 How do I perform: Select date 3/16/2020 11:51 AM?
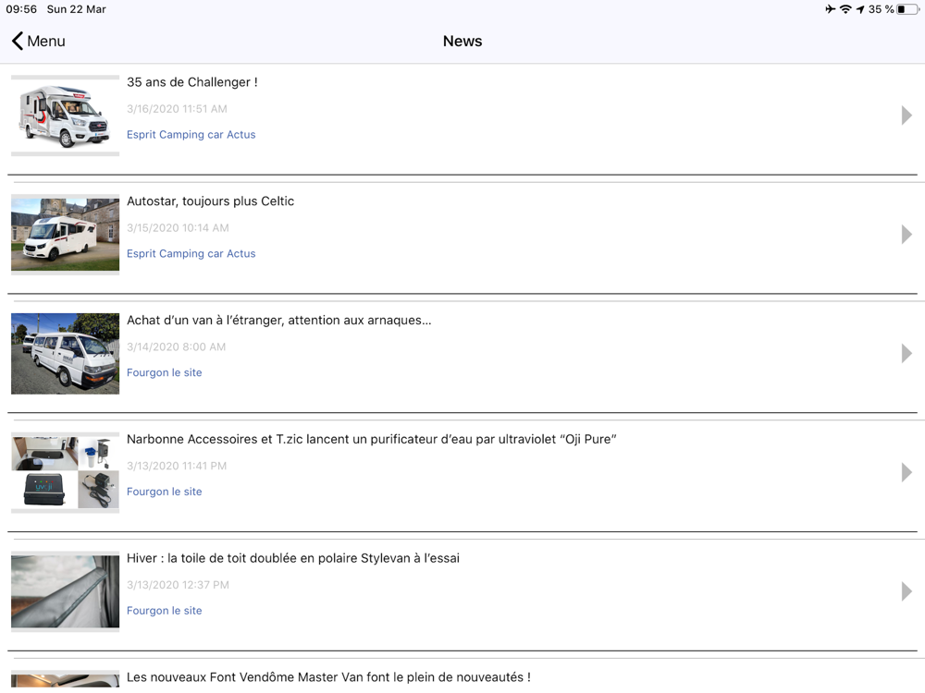point(177,109)
